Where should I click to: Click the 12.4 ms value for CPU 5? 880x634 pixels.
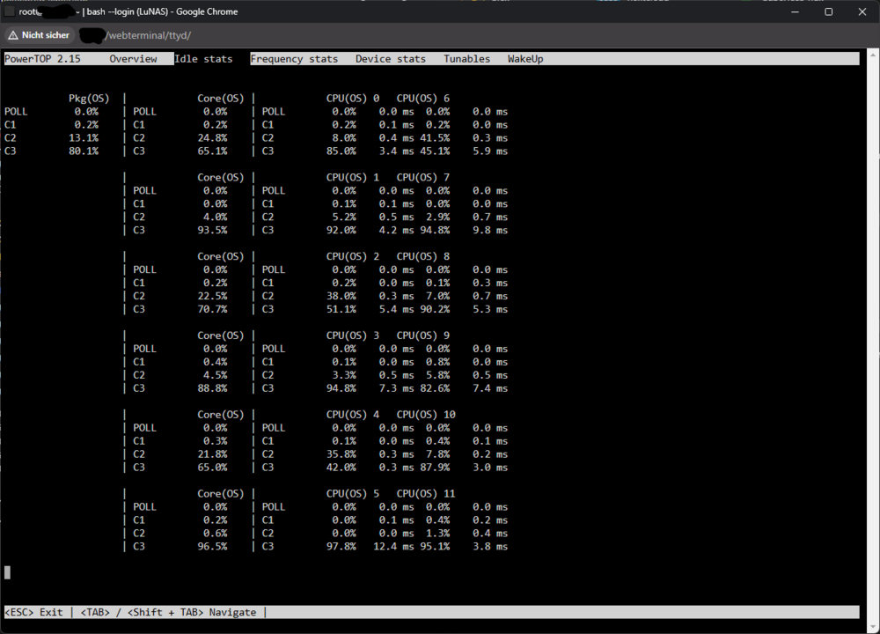pos(393,547)
